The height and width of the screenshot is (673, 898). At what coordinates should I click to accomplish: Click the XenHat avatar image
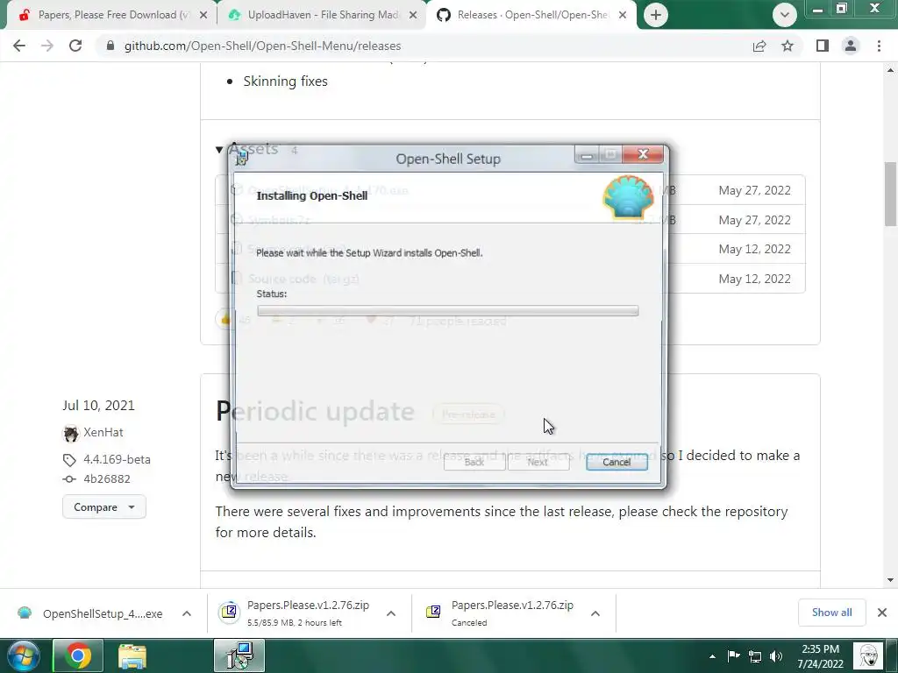click(70, 433)
